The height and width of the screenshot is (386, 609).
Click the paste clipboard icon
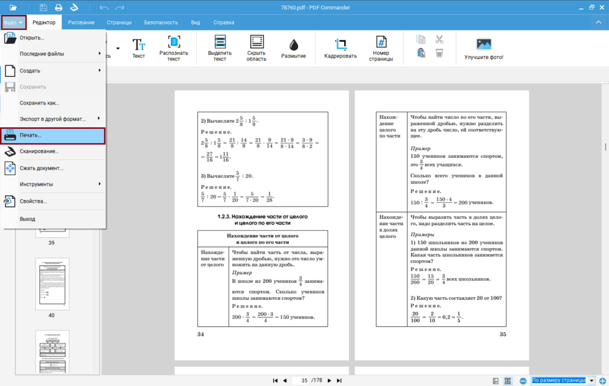(x=421, y=53)
